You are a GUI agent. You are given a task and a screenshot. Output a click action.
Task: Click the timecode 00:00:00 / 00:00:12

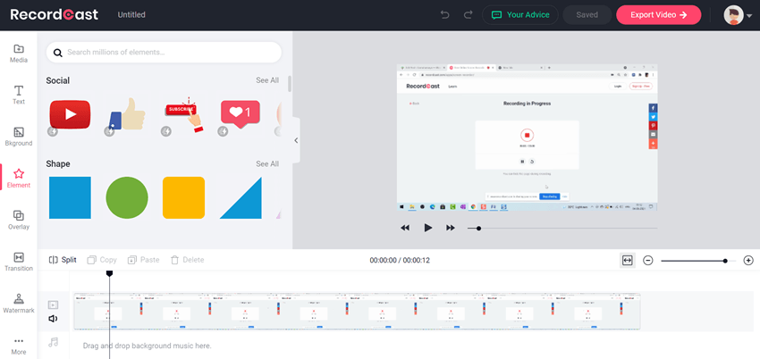tap(400, 260)
